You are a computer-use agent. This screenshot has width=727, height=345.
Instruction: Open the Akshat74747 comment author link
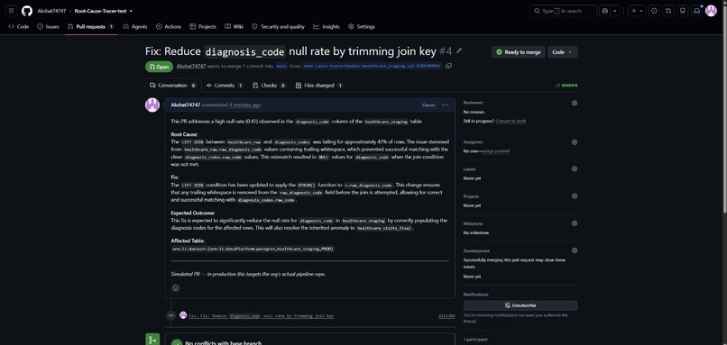pyautogui.click(x=186, y=105)
